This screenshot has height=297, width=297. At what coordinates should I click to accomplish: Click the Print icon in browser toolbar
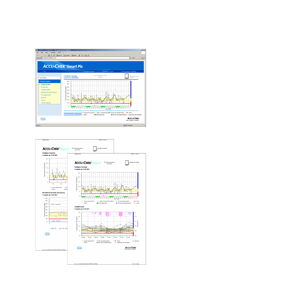pos(85,55)
